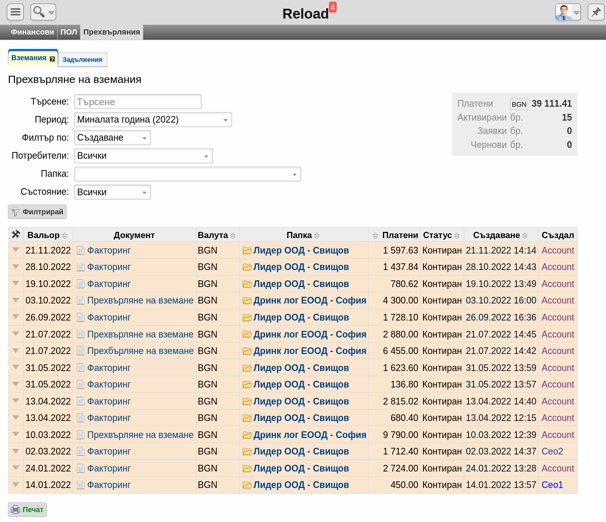Open the Ceo1 creator link

(552, 485)
